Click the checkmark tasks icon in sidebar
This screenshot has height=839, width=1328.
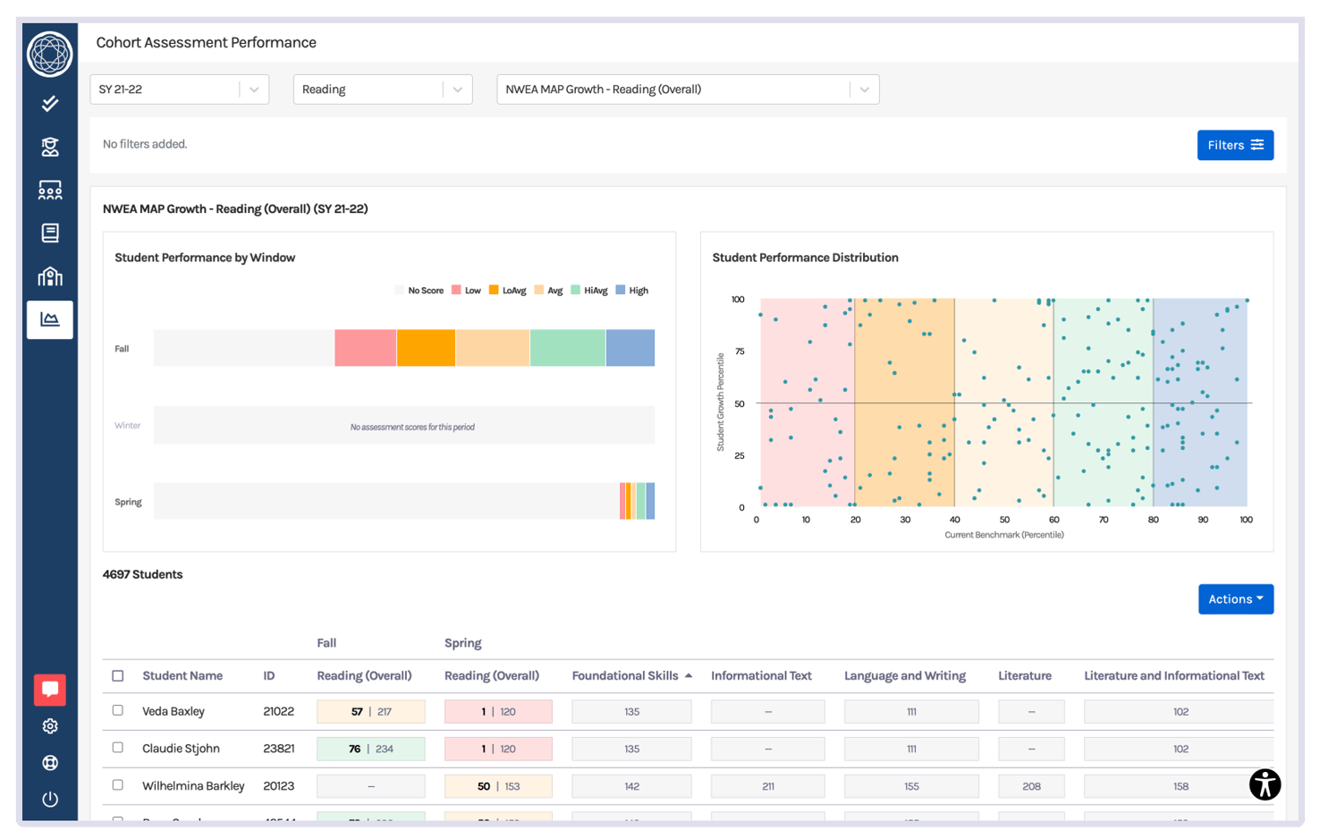(50, 104)
